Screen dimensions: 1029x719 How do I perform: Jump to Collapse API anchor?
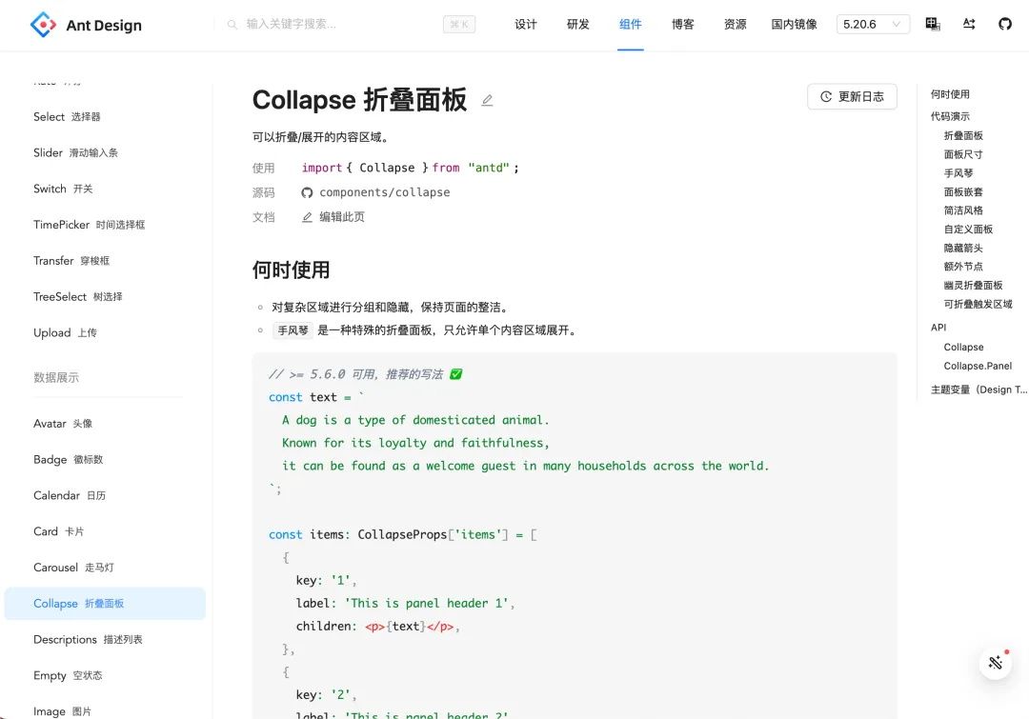tap(963, 347)
